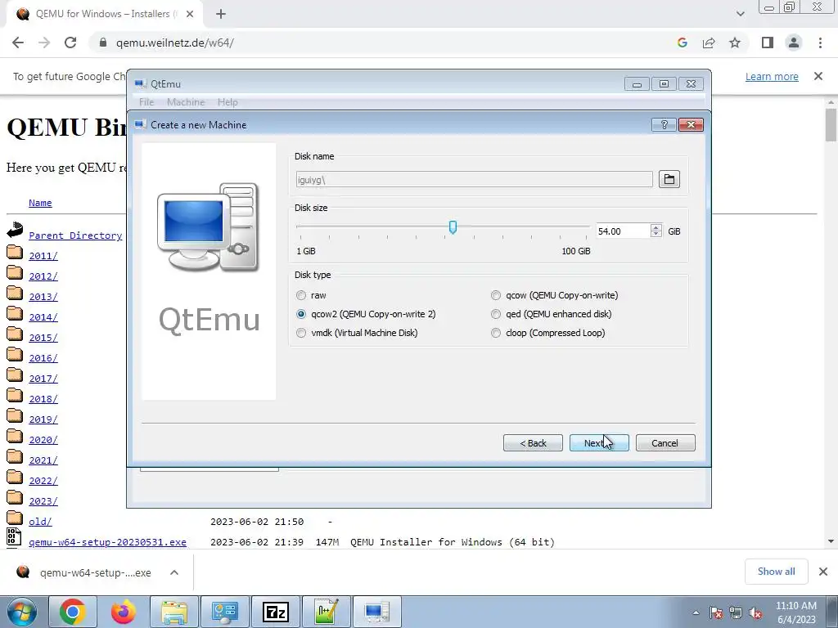
Task: Sort listing by Name column
Action: click(x=40, y=203)
